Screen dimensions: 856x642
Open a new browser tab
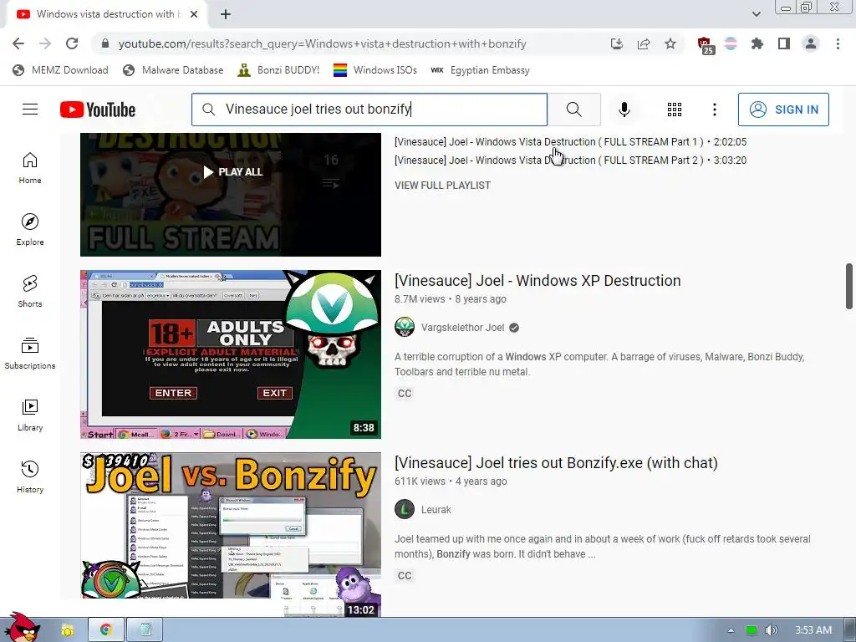(x=226, y=14)
